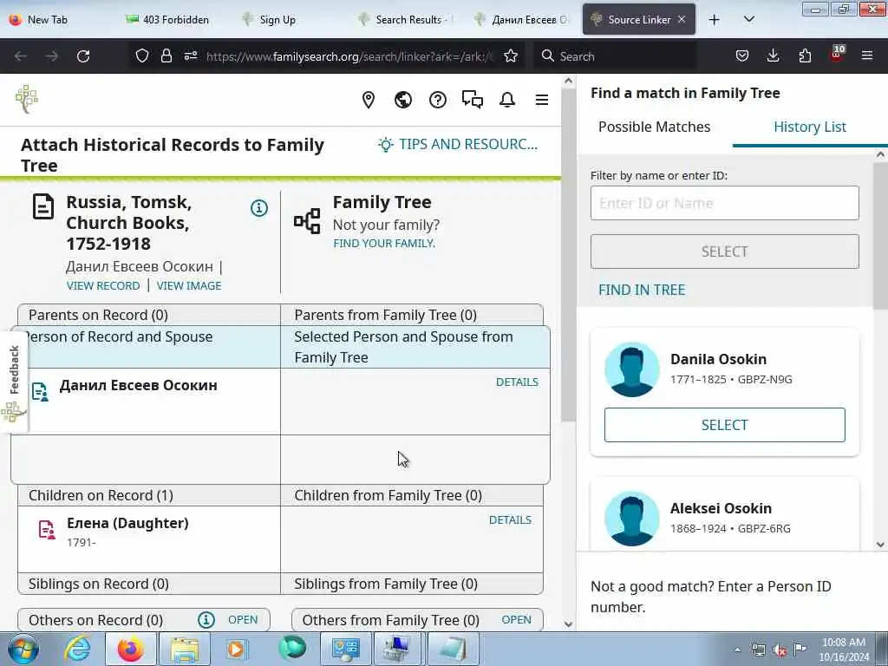The image size is (888, 666).
Task: Switch to Possible Matches tab
Action: (654, 127)
